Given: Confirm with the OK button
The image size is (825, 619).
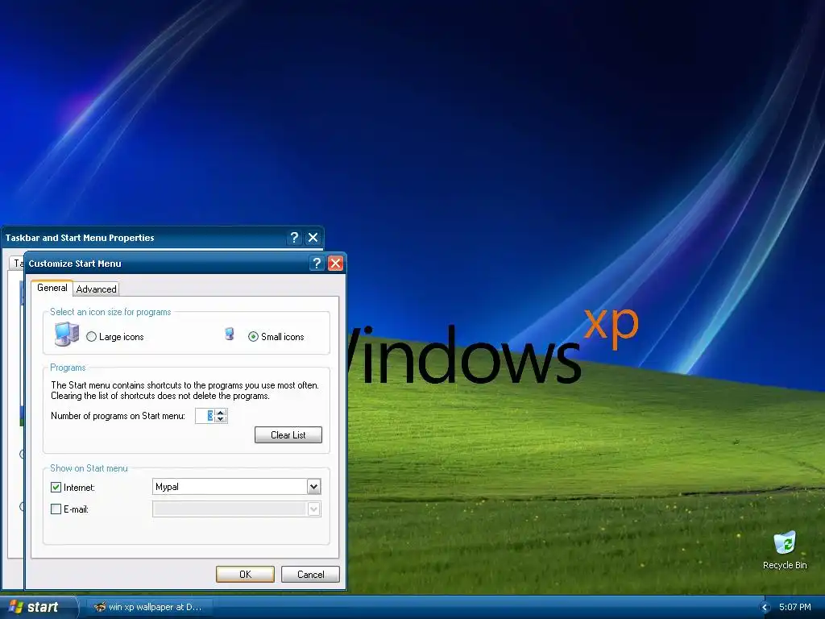Looking at the screenshot, I should click(245, 574).
